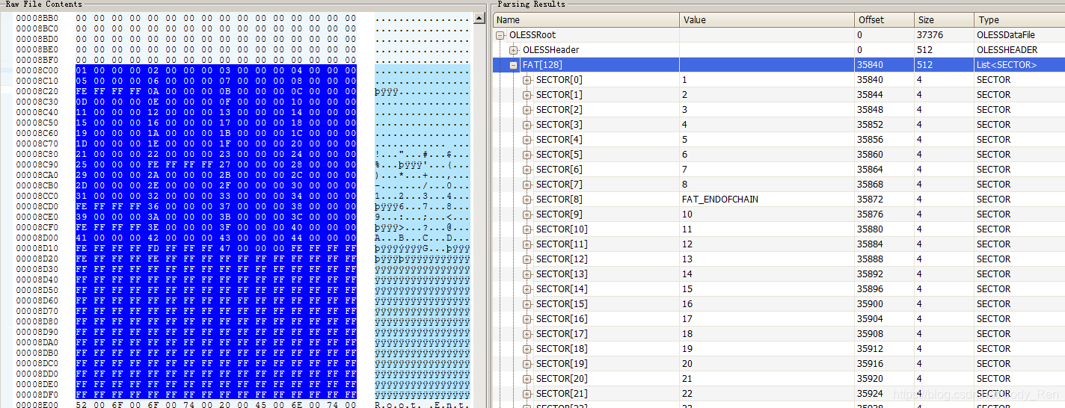The width and height of the screenshot is (1065, 408).
Task: Collapse the OLESSRoot tree node
Action: [500, 35]
